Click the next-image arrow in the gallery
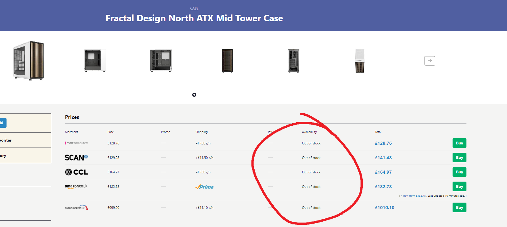 pos(430,61)
